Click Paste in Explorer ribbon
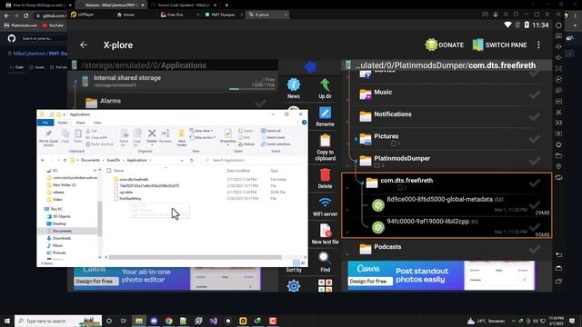This screenshot has width=582, height=327. pos(78,136)
